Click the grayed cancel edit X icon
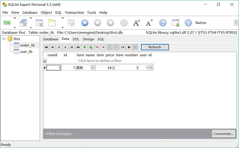The height and width of the screenshot is (148, 239). [116, 47]
